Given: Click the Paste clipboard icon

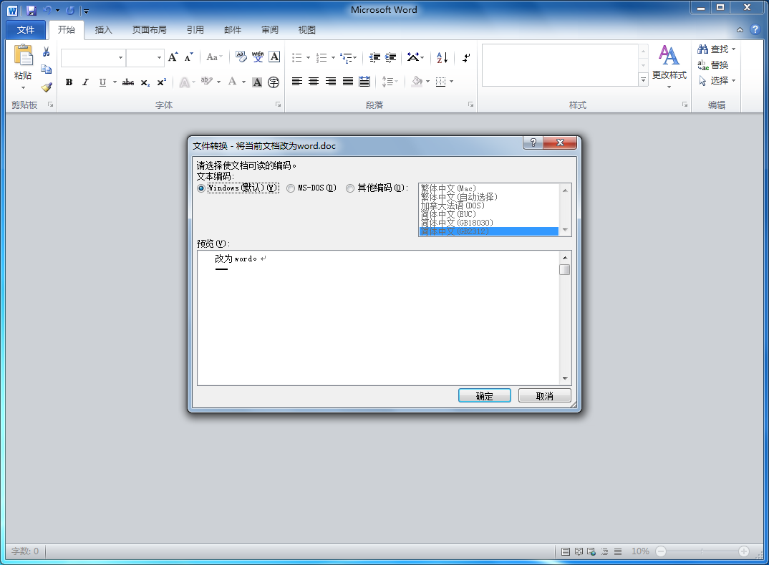Looking at the screenshot, I should pos(23,55).
